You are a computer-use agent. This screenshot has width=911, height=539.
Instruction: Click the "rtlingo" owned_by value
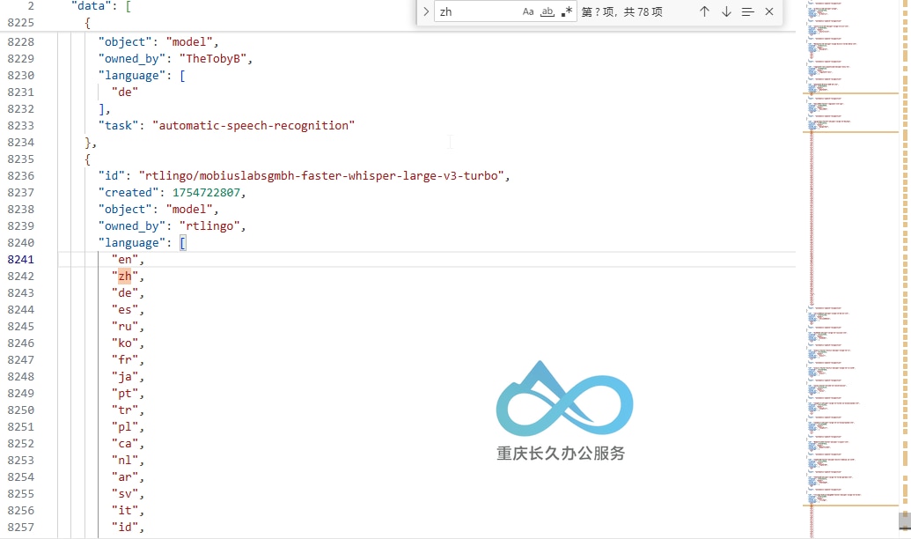point(209,226)
